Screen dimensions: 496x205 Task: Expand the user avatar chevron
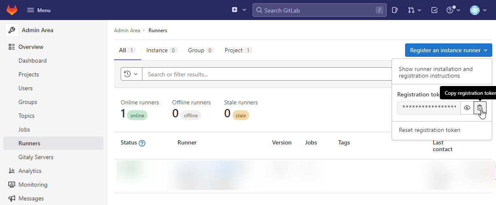(x=485, y=10)
